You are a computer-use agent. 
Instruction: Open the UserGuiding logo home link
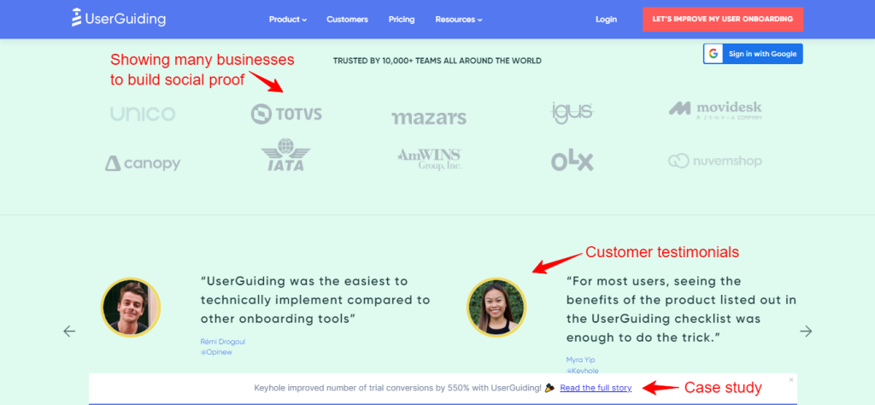click(119, 19)
